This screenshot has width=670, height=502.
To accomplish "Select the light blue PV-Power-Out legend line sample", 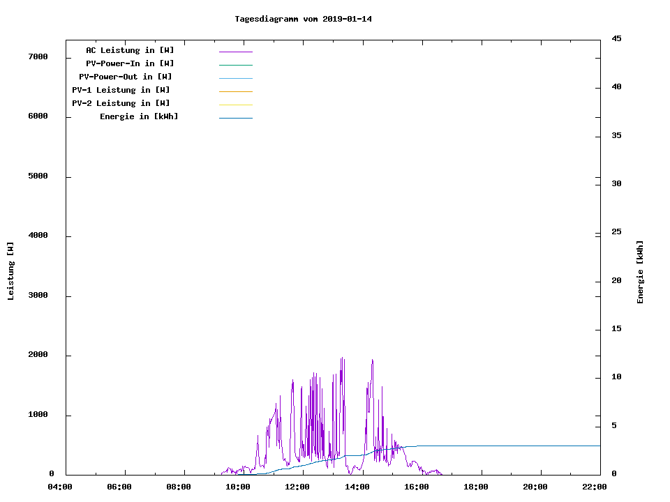I will coord(235,78).
